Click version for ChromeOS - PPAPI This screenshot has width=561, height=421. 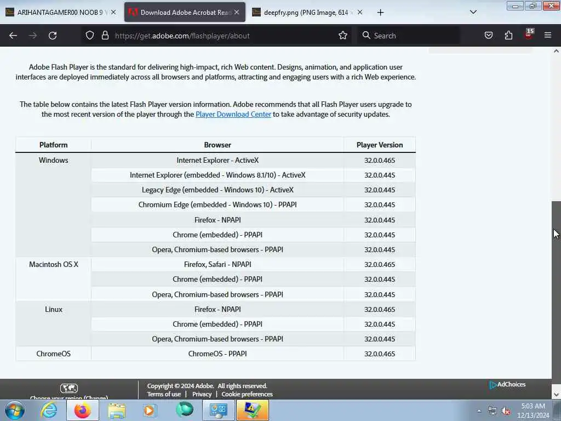tap(380, 354)
